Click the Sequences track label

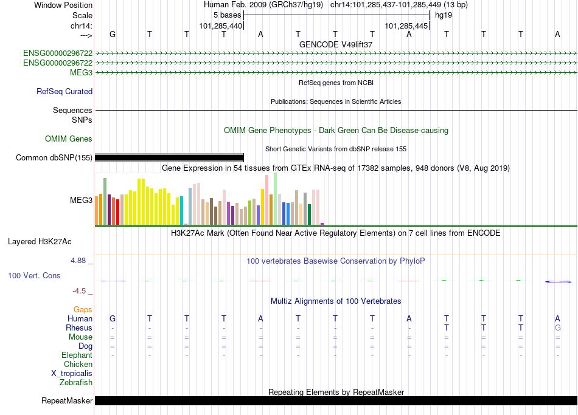[x=72, y=110]
